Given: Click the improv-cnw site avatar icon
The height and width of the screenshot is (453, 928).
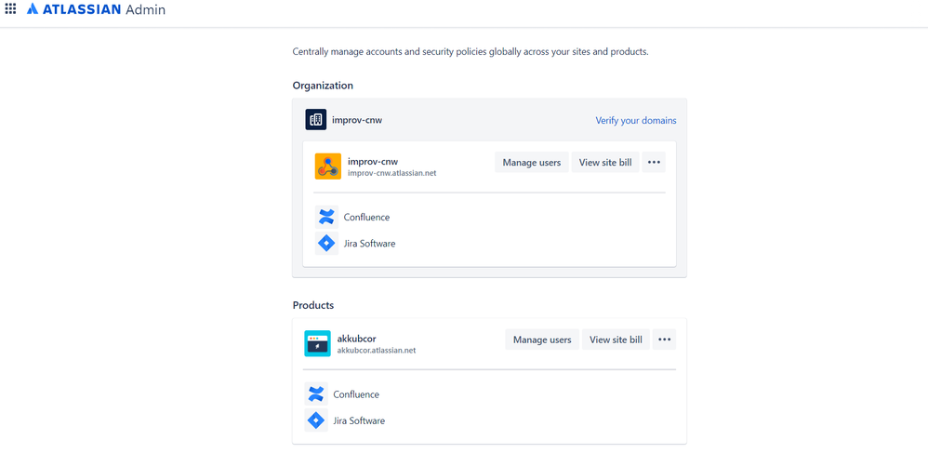Looking at the screenshot, I should (328, 167).
